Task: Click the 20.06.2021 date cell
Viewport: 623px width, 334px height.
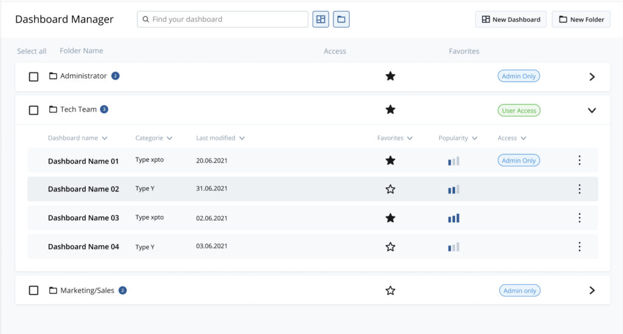Action: 211,161
